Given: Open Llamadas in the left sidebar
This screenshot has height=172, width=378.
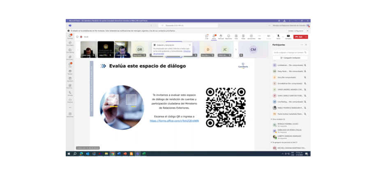Looking at the screenshot, I should [x=70, y=93].
